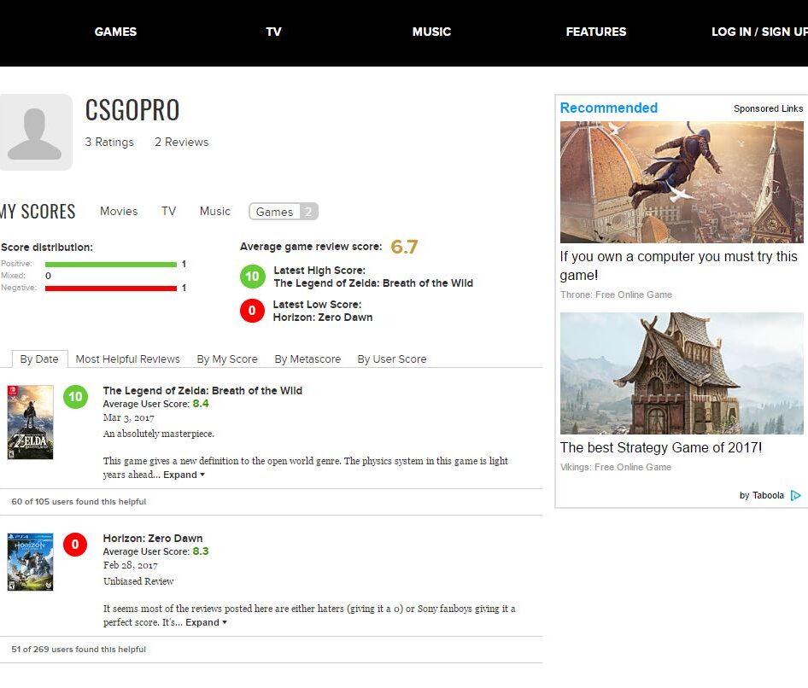Open Latest High Score Zelda title link
This screenshot has height=688, width=808.
373,283
